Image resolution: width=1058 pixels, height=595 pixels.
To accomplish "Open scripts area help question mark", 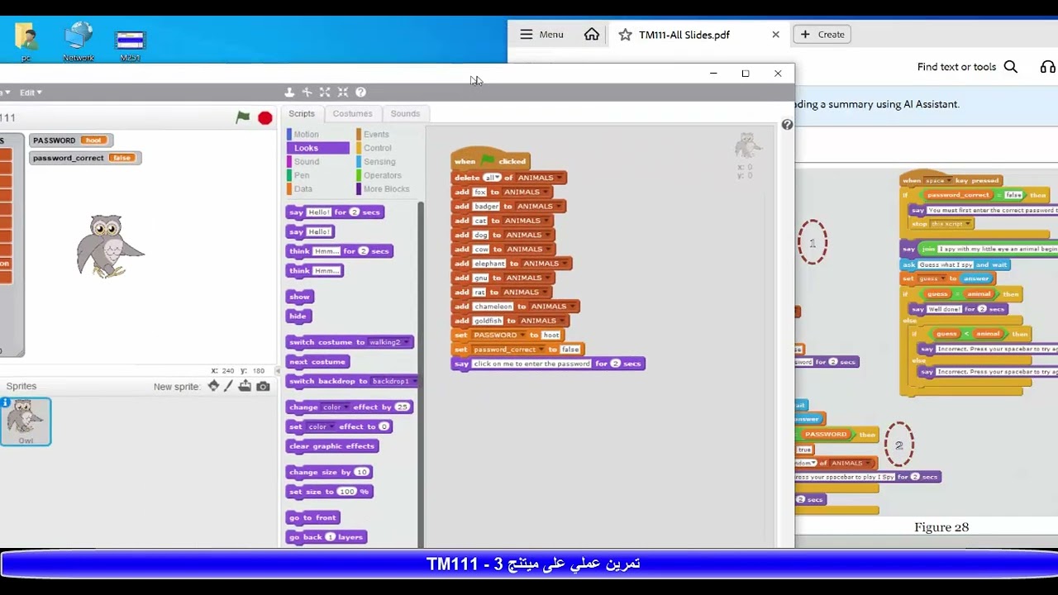I will tap(787, 124).
